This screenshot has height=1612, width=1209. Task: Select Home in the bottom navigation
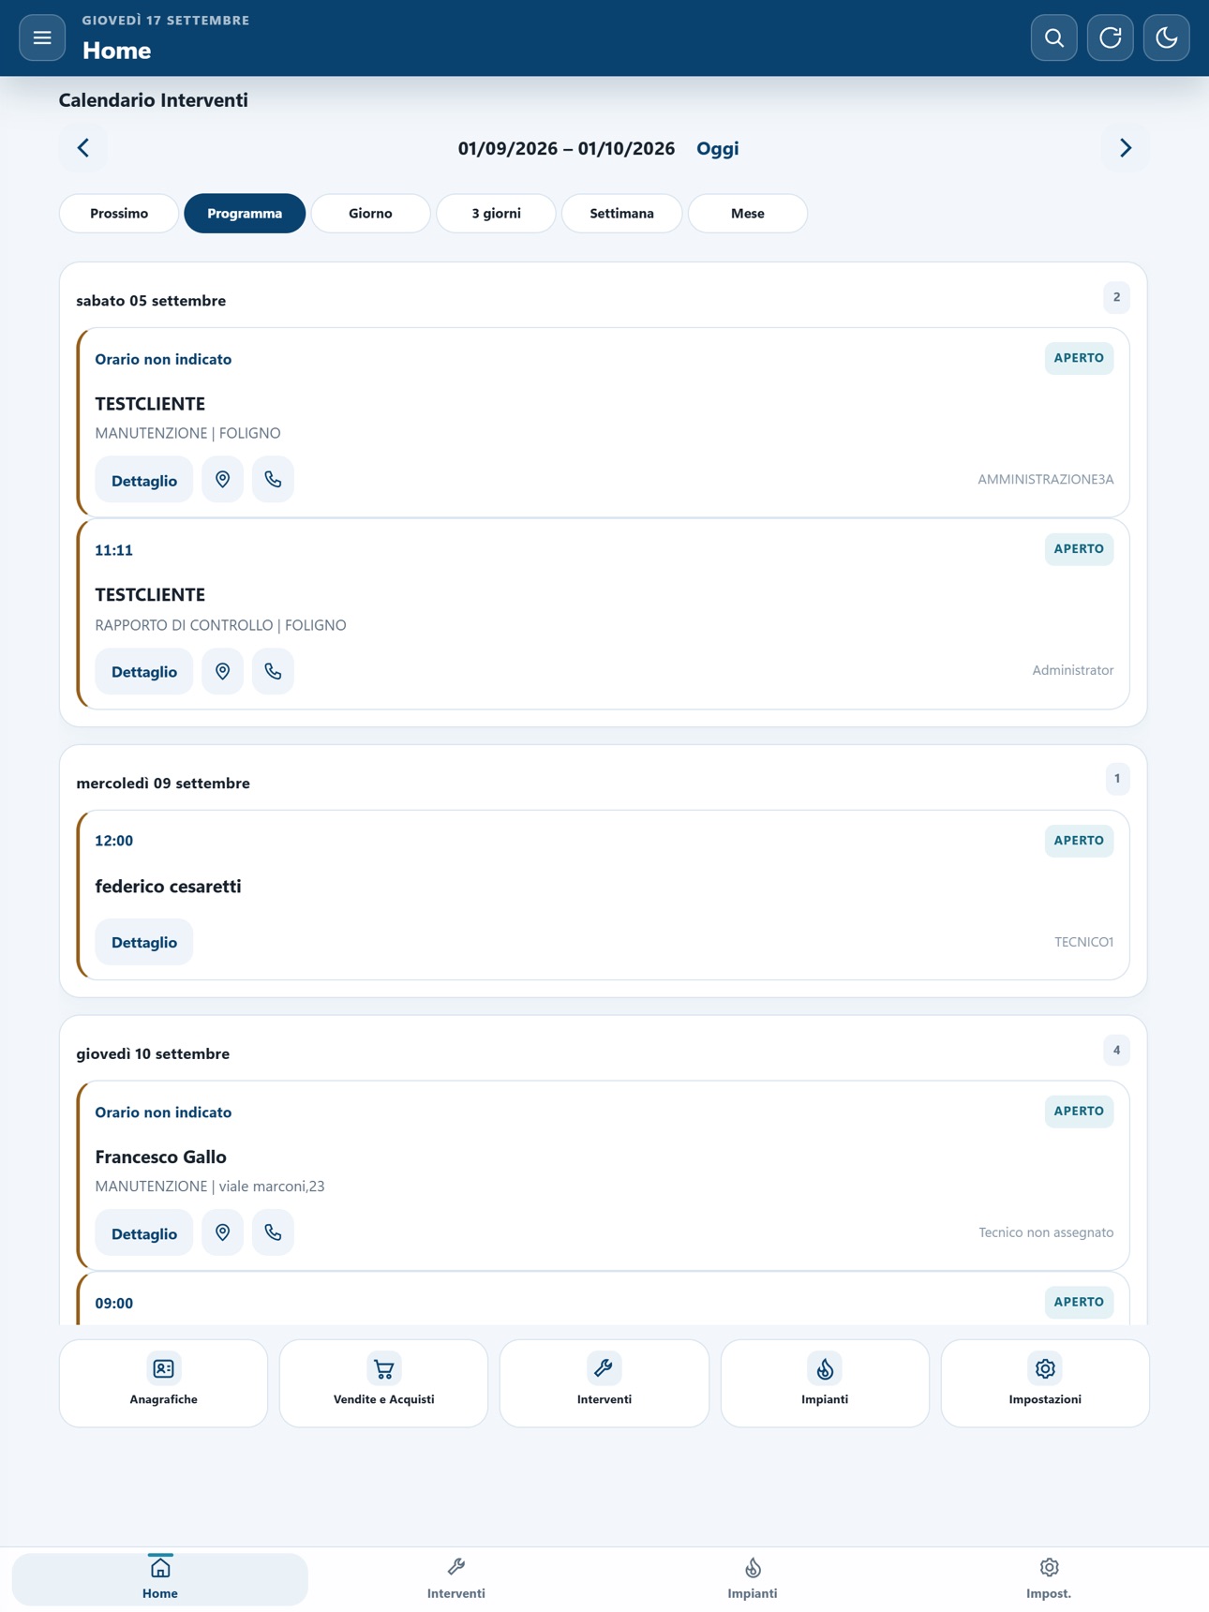160,1579
